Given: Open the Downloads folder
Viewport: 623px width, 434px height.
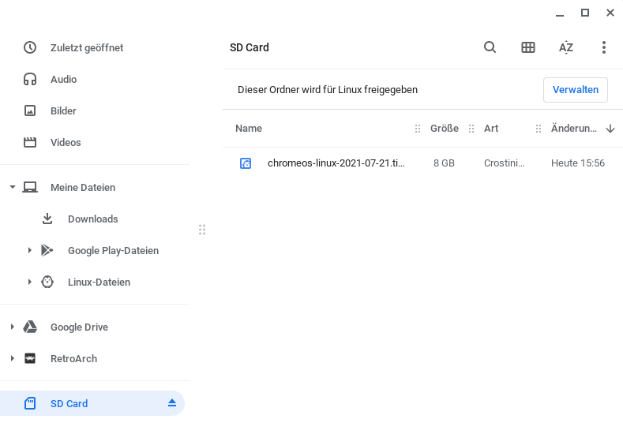Looking at the screenshot, I should (93, 219).
